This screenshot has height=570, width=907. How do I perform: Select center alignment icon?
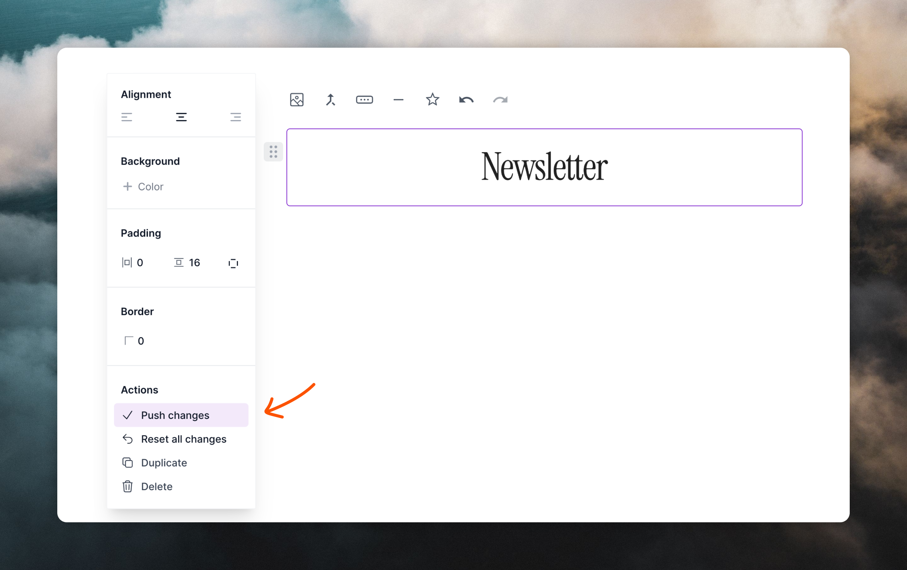point(181,117)
